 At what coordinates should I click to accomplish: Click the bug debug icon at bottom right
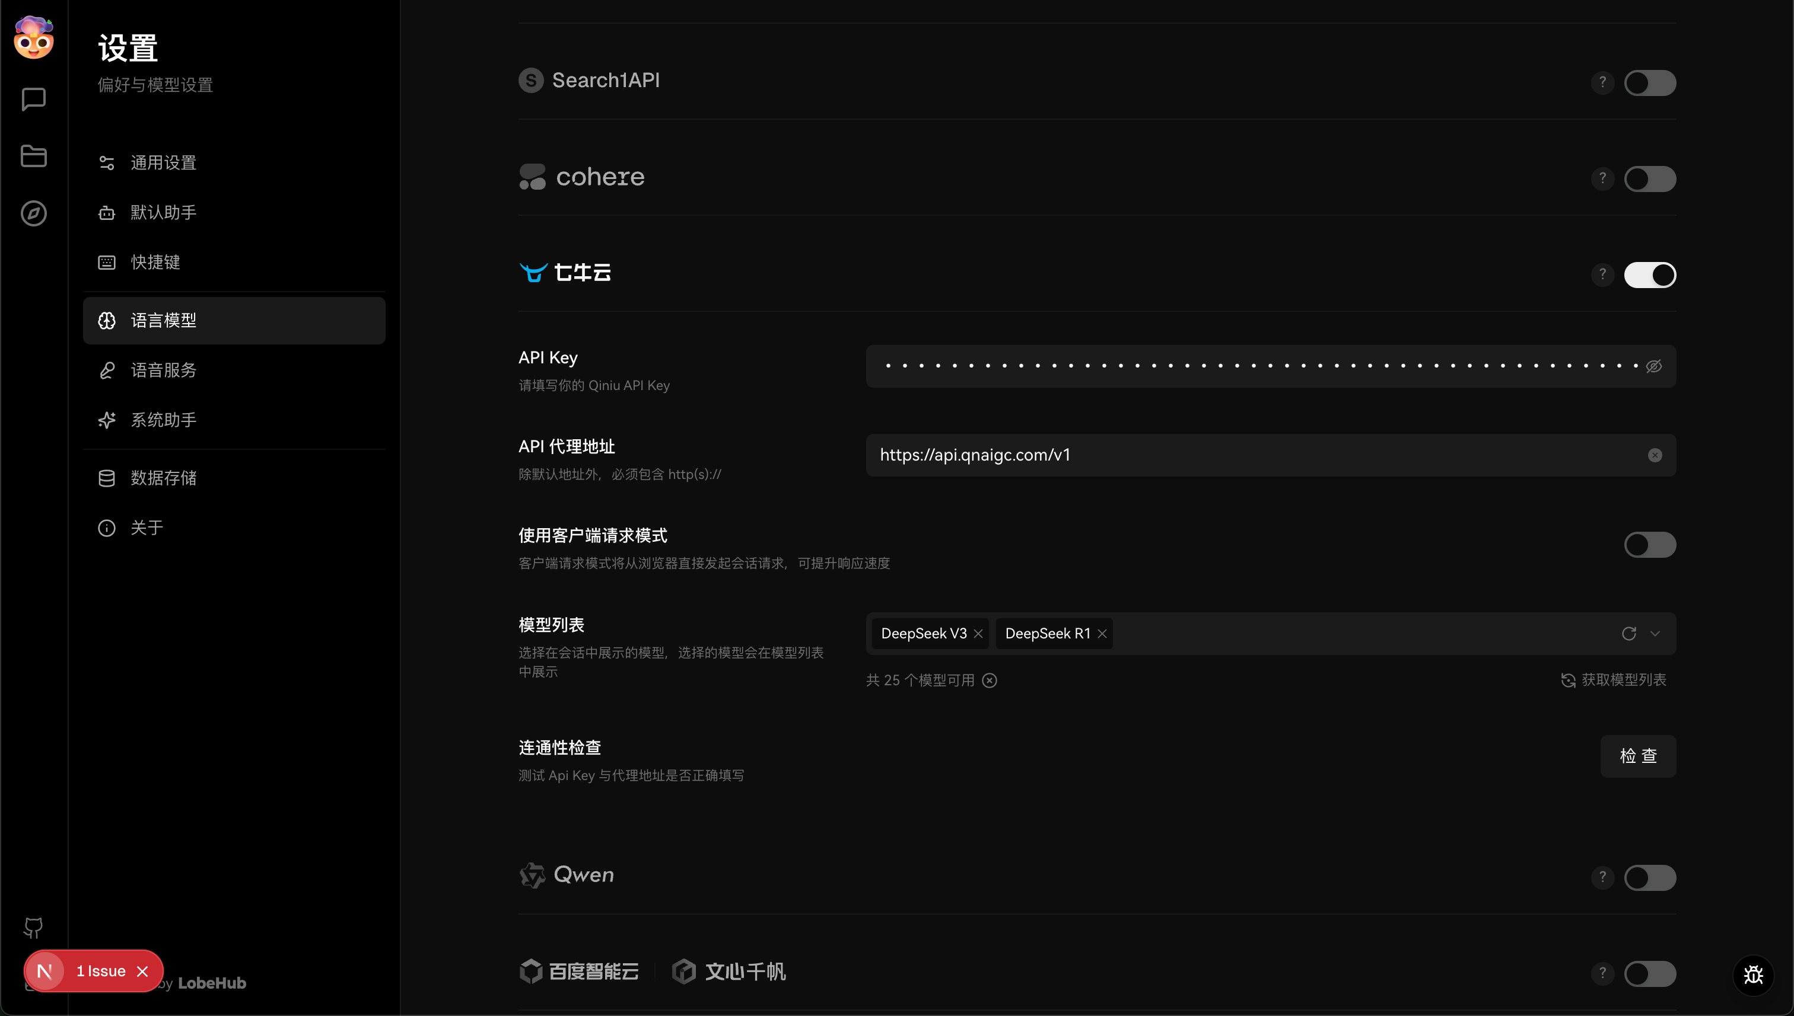pyautogui.click(x=1753, y=975)
